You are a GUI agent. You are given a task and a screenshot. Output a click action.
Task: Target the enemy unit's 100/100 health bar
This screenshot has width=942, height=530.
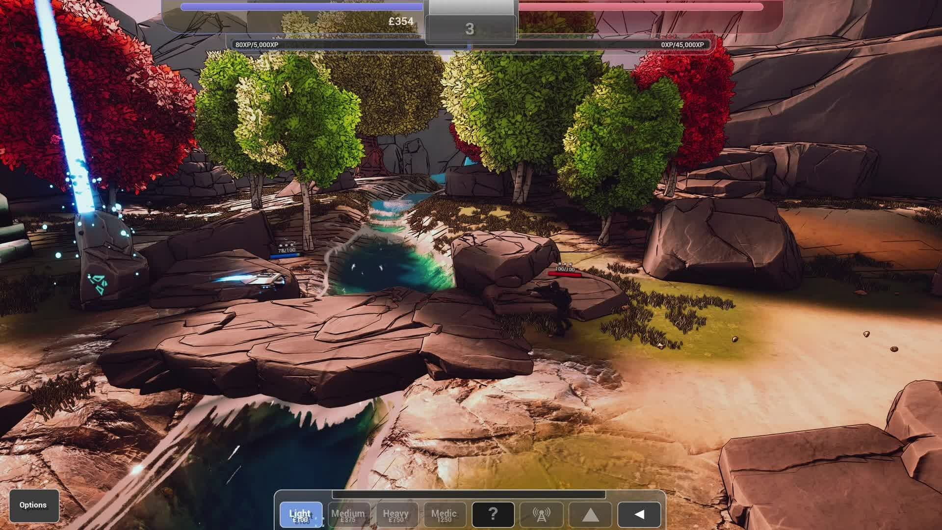pyautogui.click(x=565, y=274)
